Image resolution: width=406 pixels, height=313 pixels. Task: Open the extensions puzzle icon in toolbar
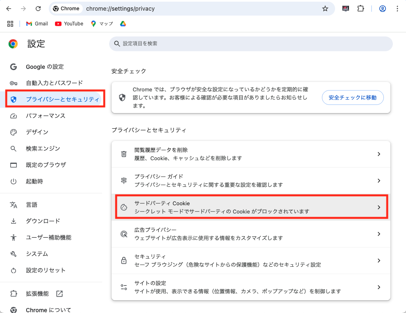(360, 9)
